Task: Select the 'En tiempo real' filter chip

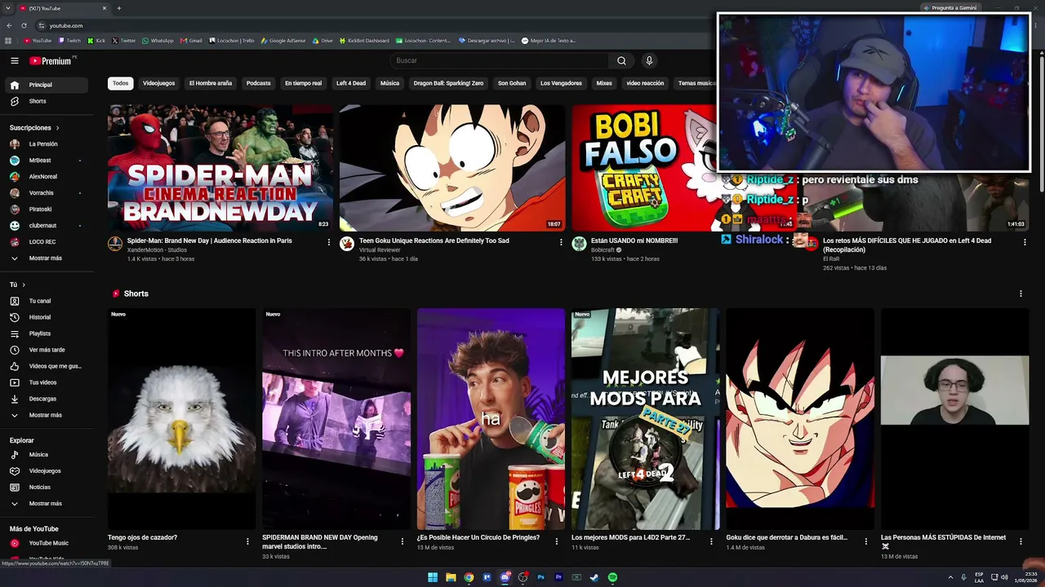Action: [303, 83]
